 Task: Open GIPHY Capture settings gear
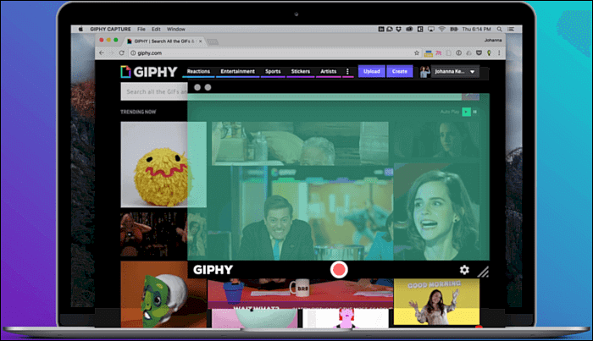[464, 270]
